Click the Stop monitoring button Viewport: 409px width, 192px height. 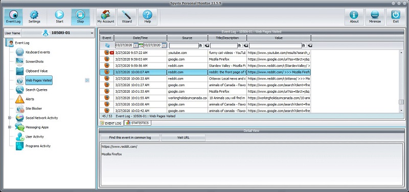tap(80, 17)
